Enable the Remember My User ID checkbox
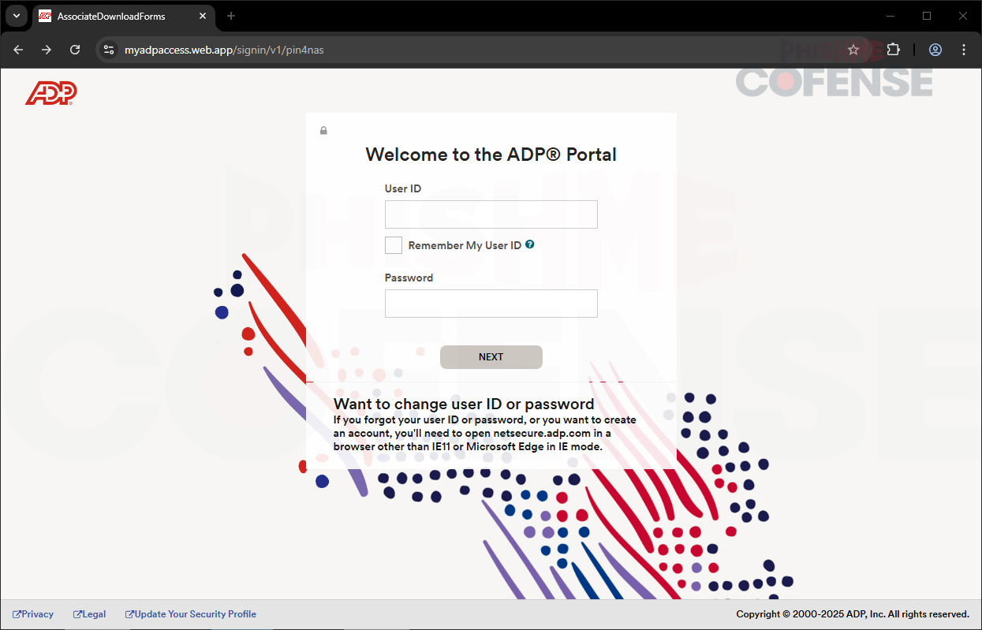This screenshot has width=982, height=630. coord(394,245)
